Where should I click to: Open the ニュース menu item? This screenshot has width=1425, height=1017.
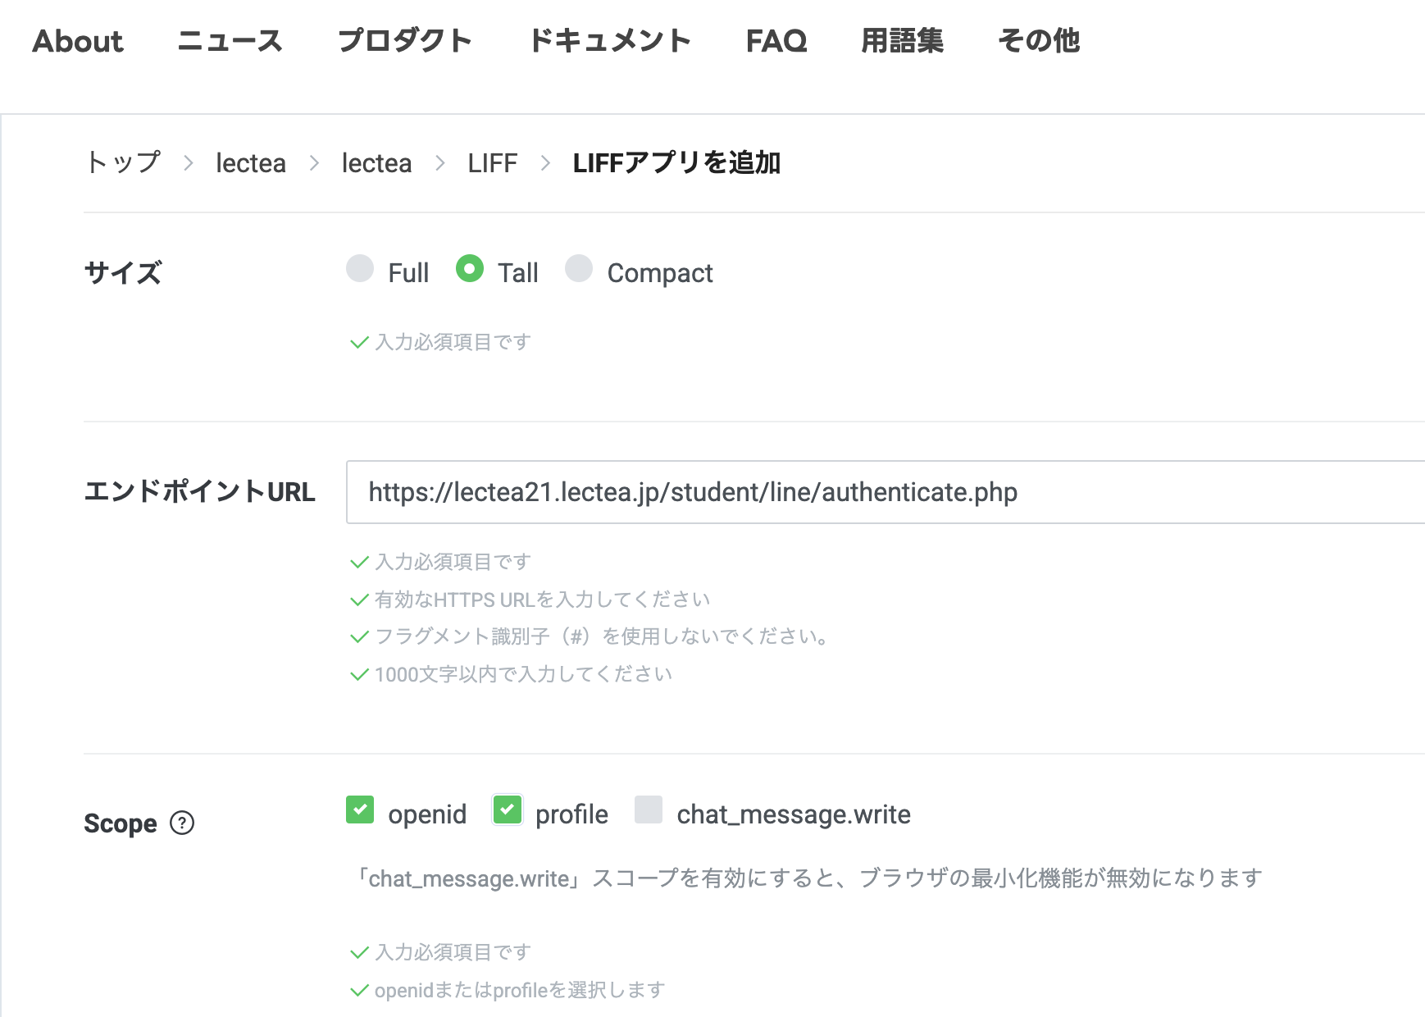(230, 41)
